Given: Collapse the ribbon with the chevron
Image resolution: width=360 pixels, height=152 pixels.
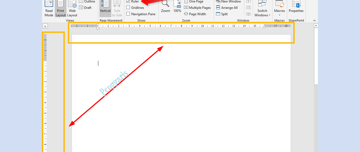Looking at the screenshot, I should 314,20.
